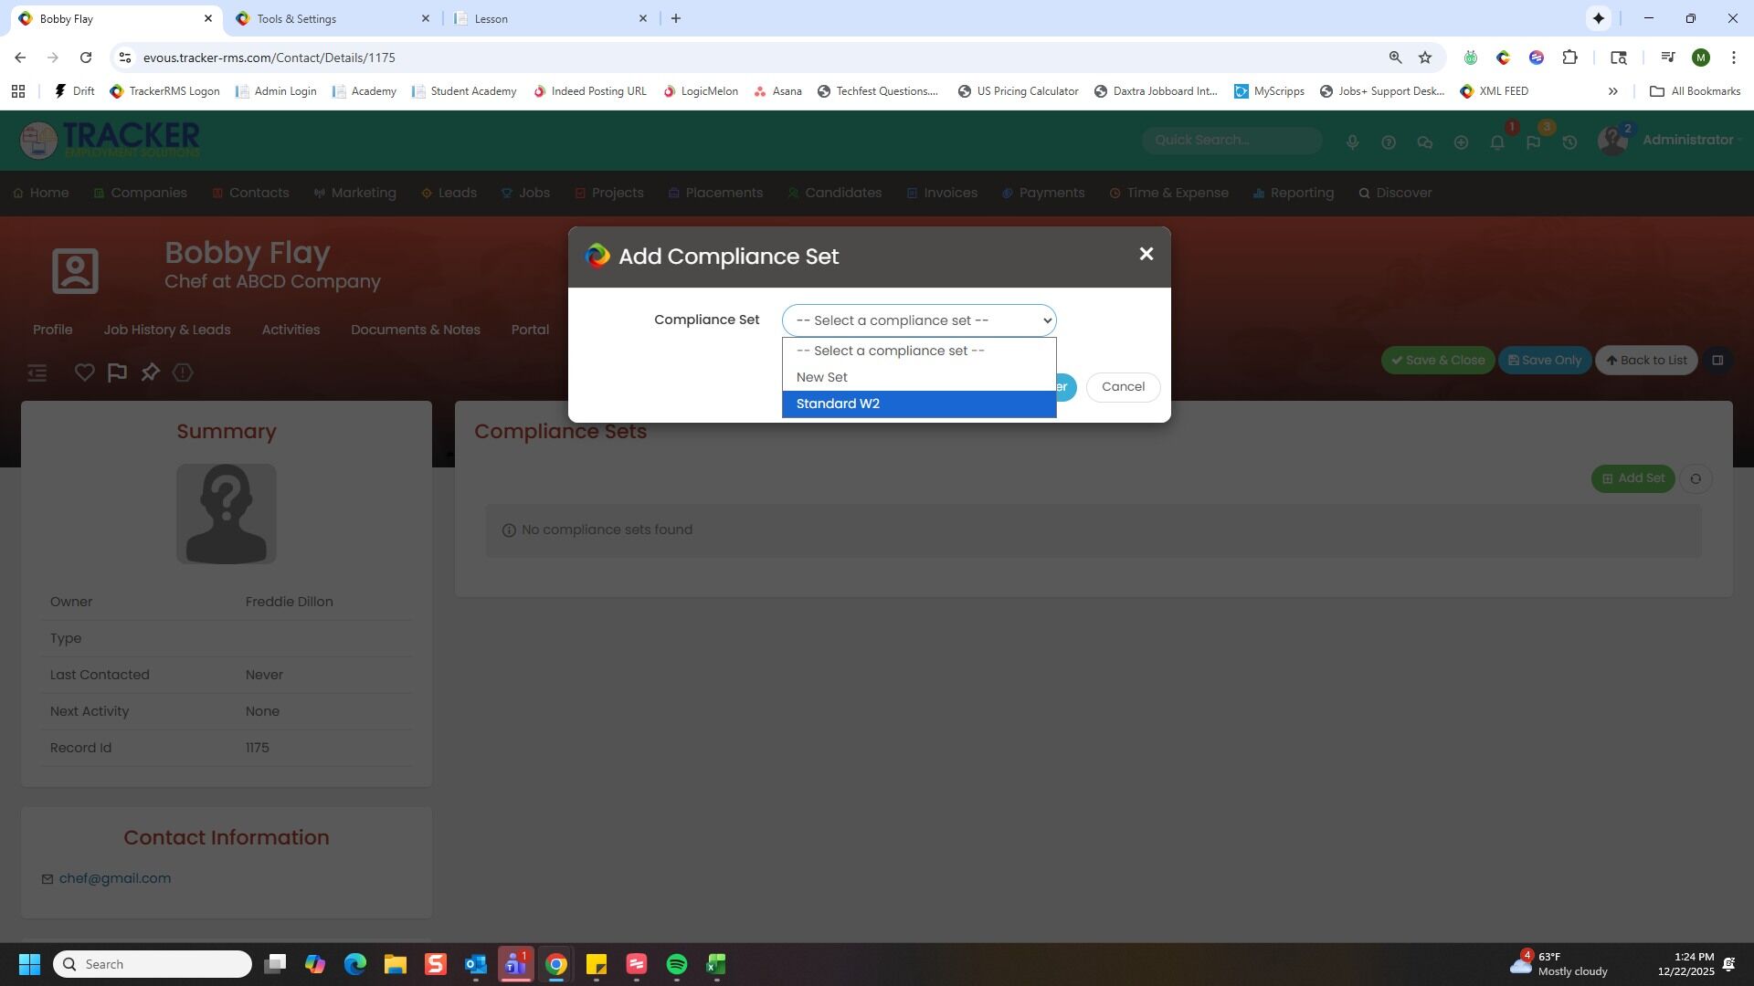Viewport: 1754px width, 986px height.
Task: Click the recent history clock icon
Action: (1569, 142)
